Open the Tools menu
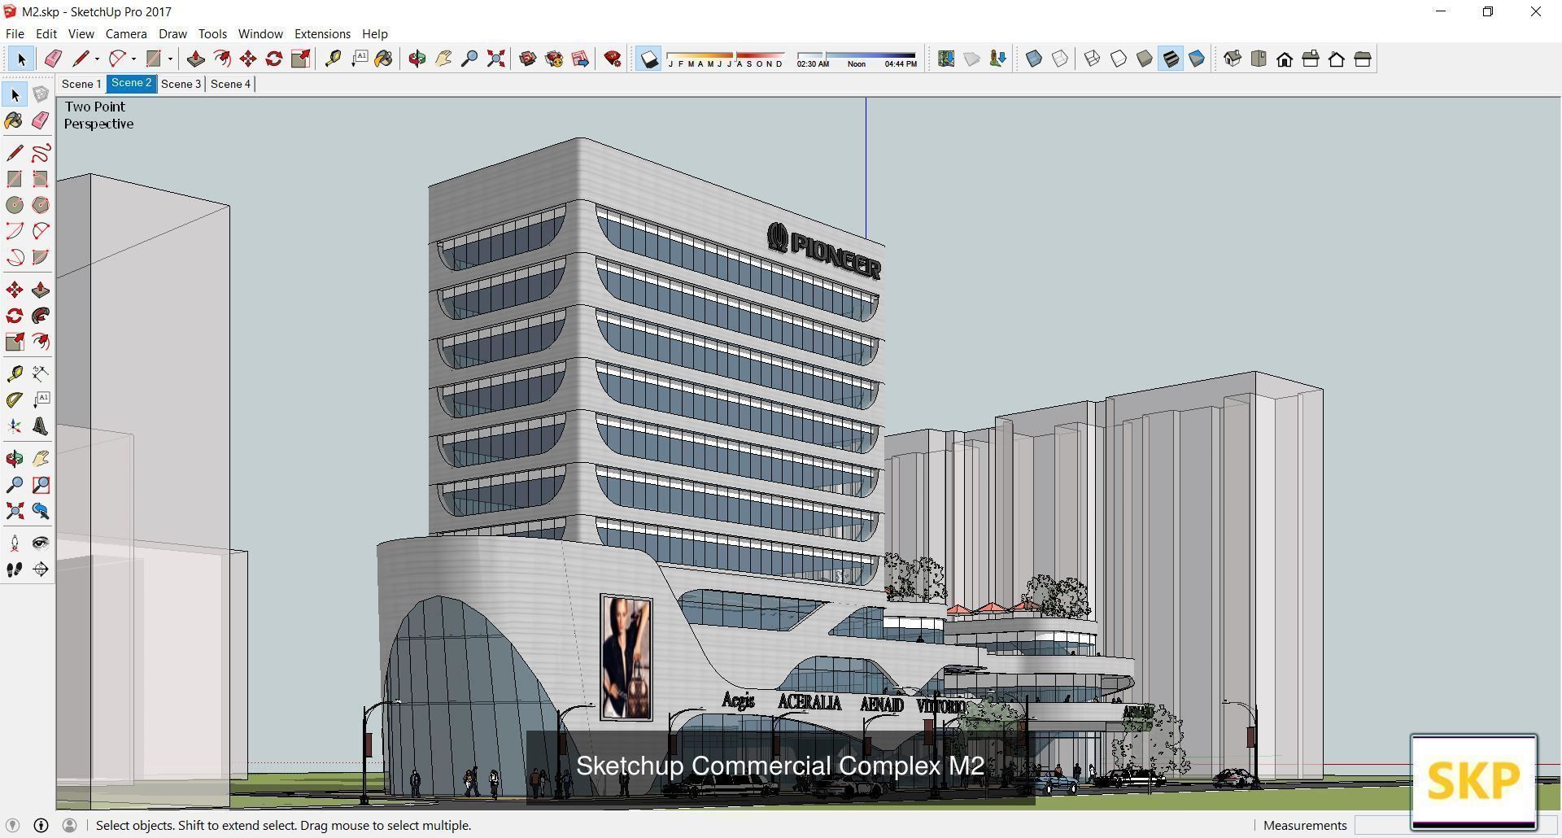 [x=212, y=34]
